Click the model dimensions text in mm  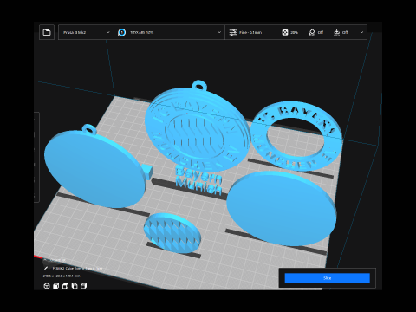click(62, 276)
